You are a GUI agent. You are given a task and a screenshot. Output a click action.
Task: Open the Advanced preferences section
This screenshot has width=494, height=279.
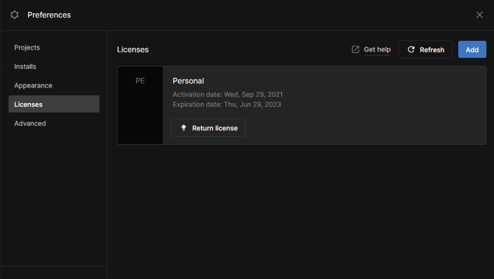[x=30, y=124]
